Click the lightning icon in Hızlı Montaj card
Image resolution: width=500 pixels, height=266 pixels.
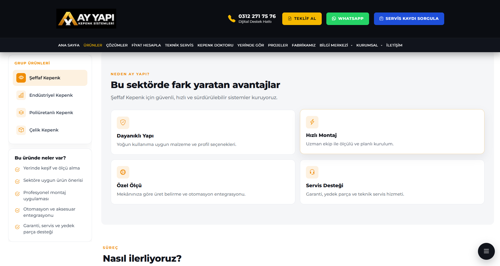(x=312, y=122)
